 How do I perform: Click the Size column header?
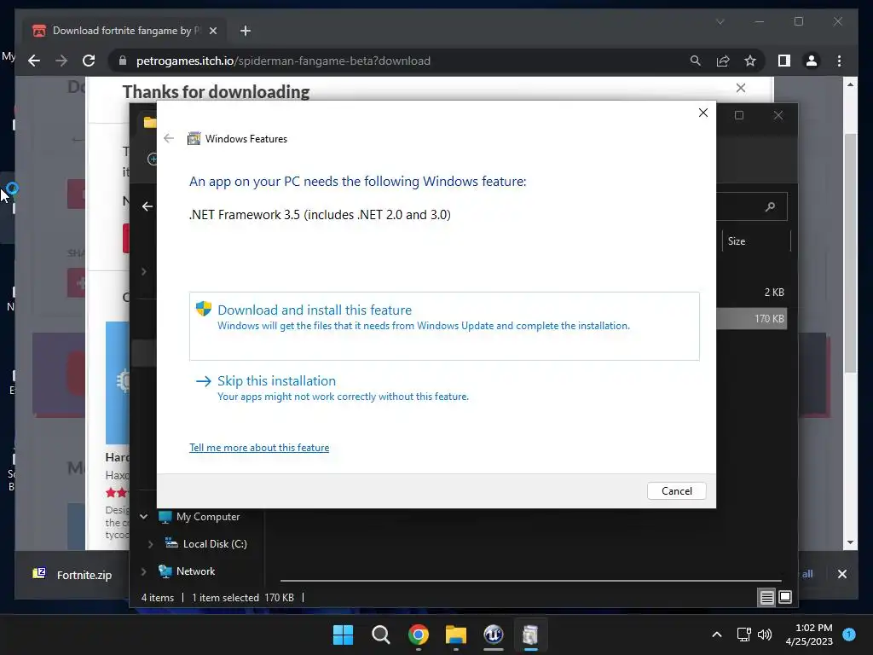[756, 241]
